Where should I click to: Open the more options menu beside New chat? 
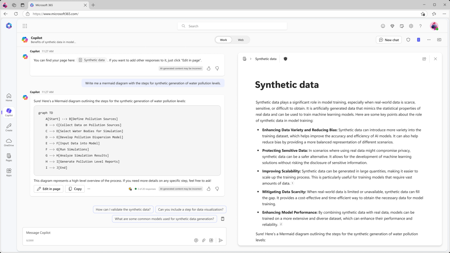[429, 40]
